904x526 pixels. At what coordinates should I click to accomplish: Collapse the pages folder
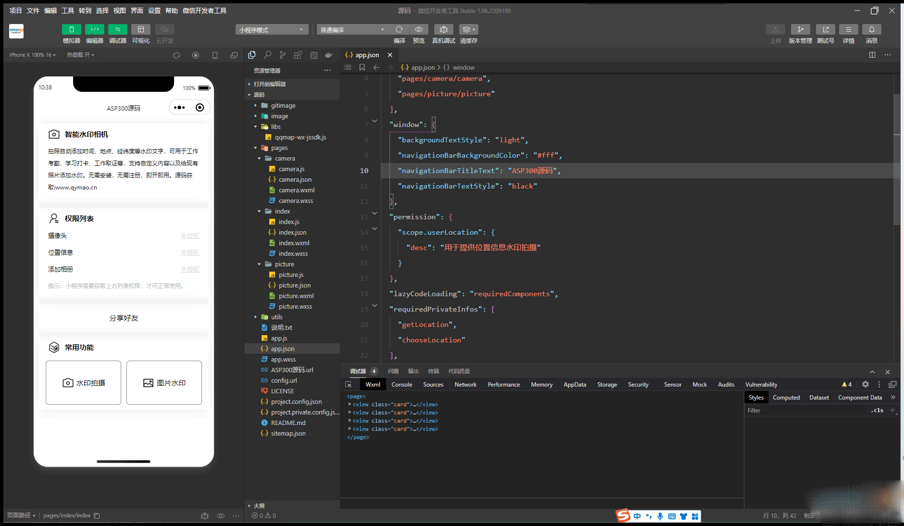(255, 148)
